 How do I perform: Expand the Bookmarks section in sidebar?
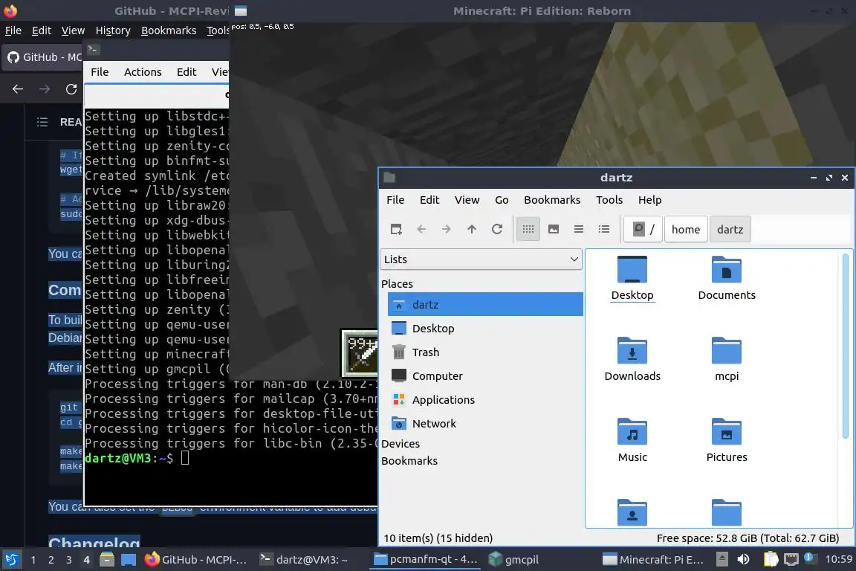tap(409, 461)
